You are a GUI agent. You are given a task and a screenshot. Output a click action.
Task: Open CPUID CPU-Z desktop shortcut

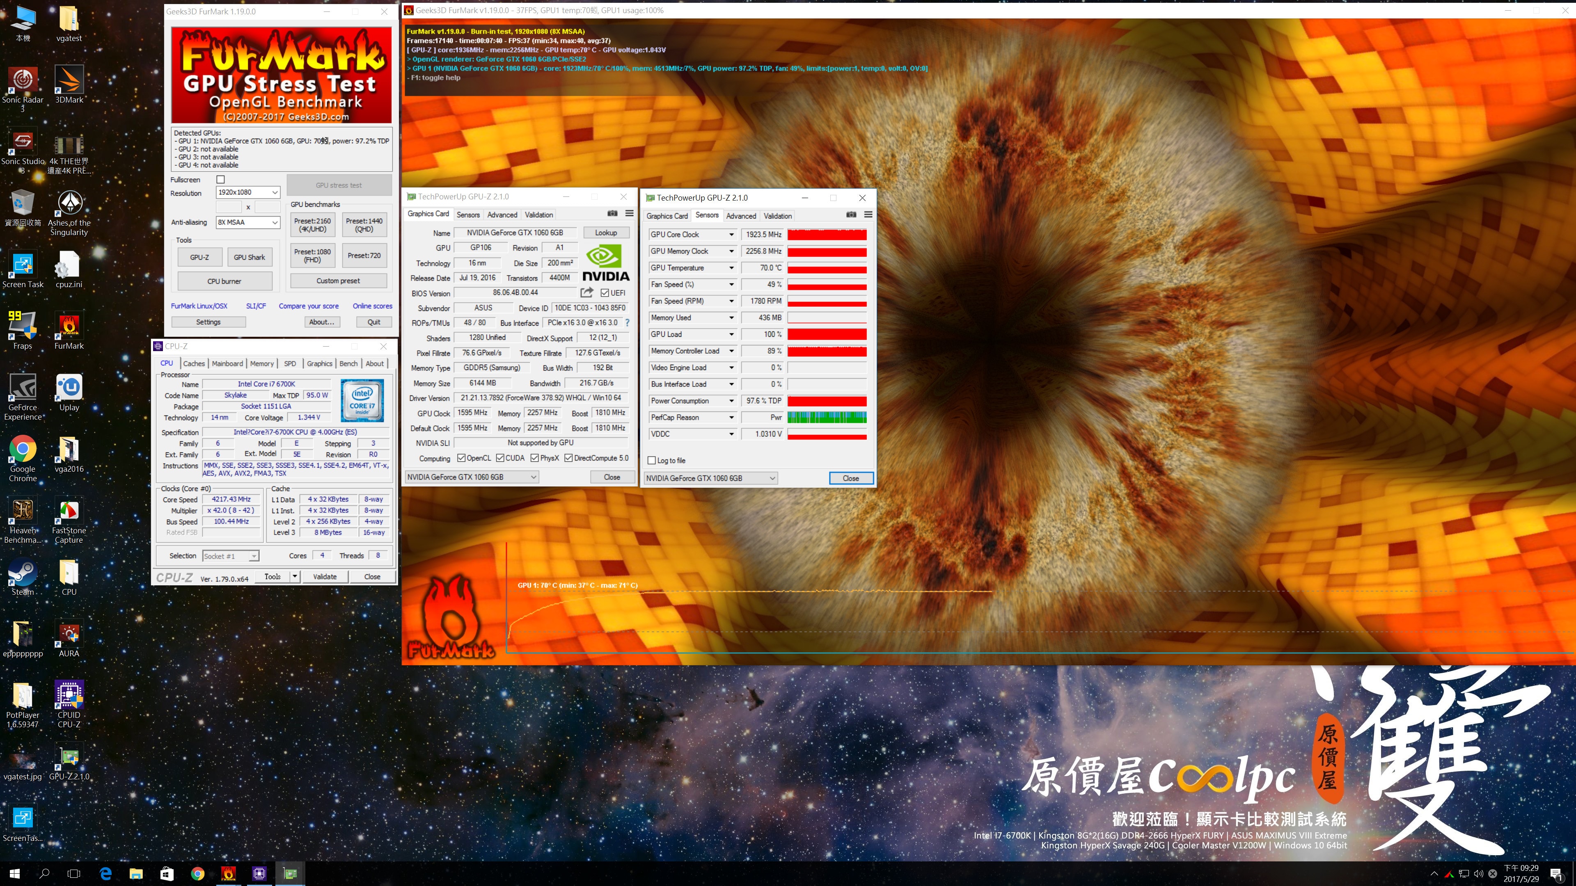[x=69, y=704]
